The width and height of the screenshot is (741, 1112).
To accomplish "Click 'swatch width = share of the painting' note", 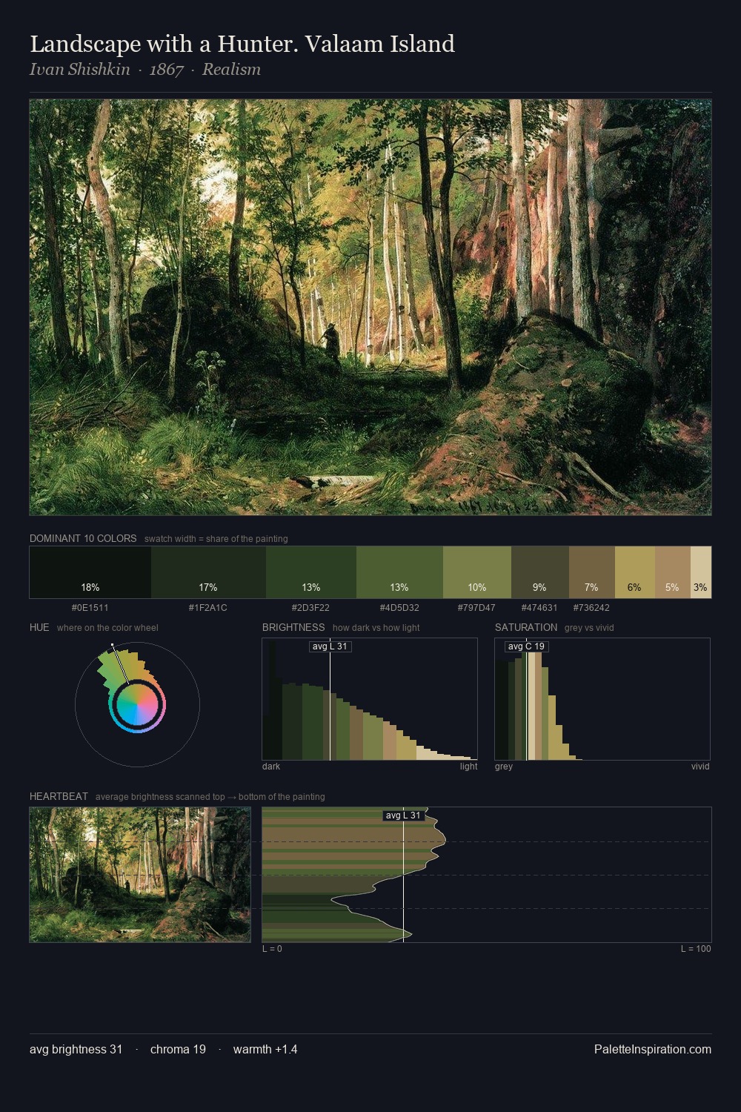I will click(x=216, y=539).
